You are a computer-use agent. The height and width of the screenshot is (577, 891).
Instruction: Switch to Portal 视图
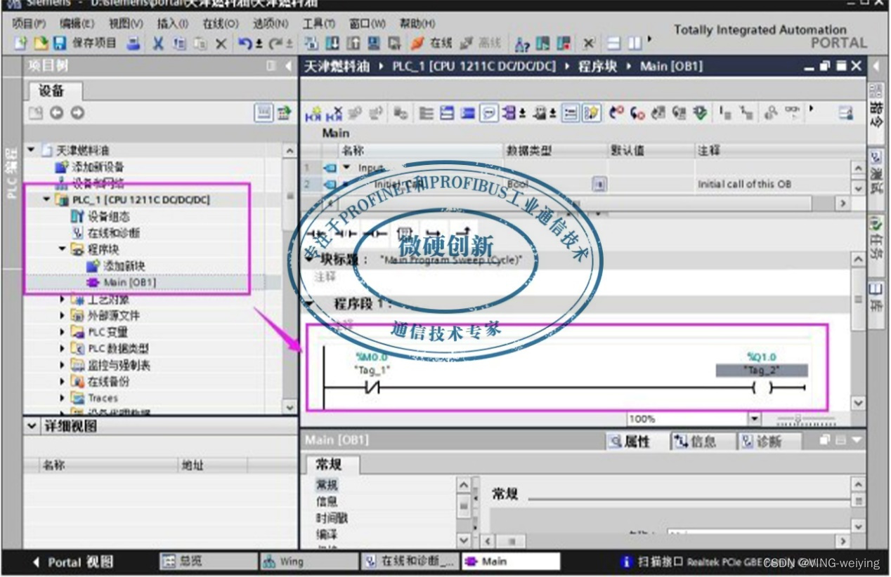pos(73,562)
